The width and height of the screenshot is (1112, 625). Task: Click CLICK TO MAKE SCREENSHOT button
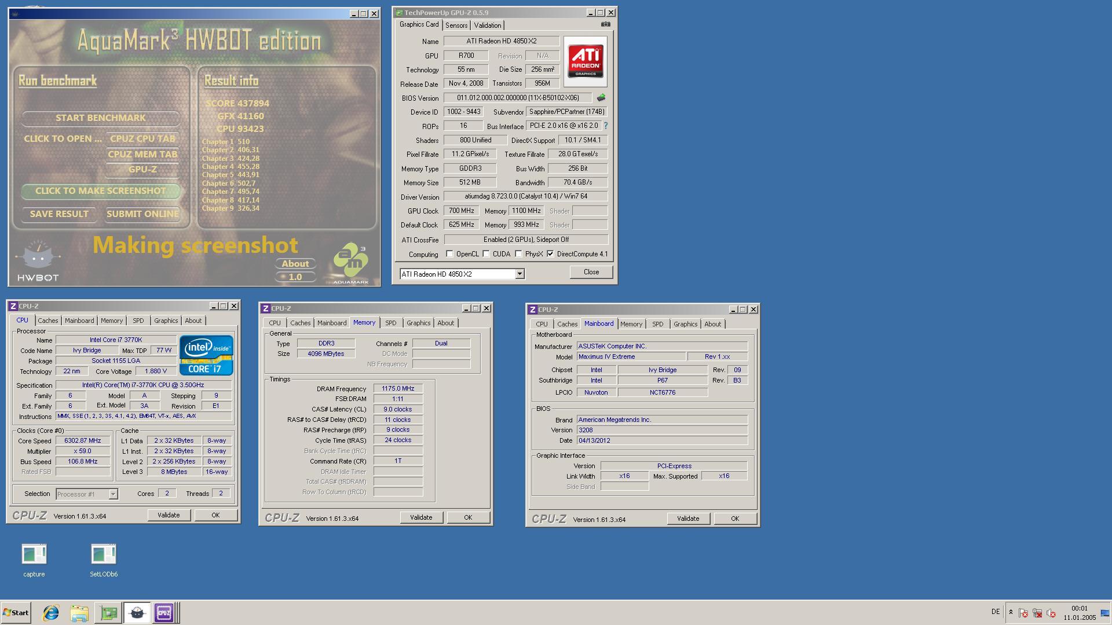(x=101, y=191)
